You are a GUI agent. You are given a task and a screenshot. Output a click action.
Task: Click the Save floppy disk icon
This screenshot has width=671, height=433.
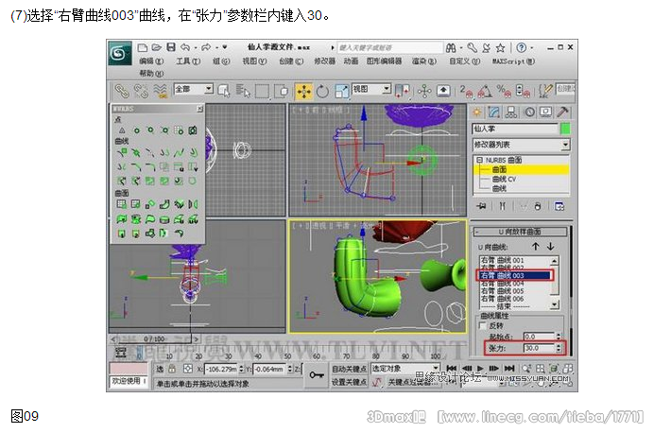171,47
